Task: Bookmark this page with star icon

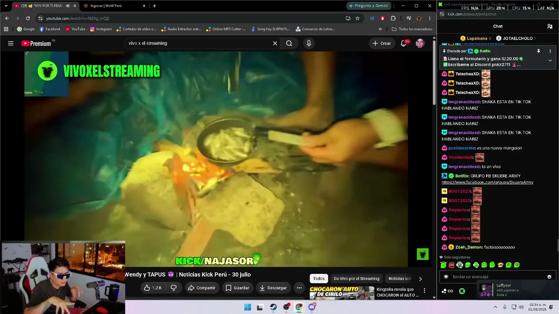Action: 357,18
